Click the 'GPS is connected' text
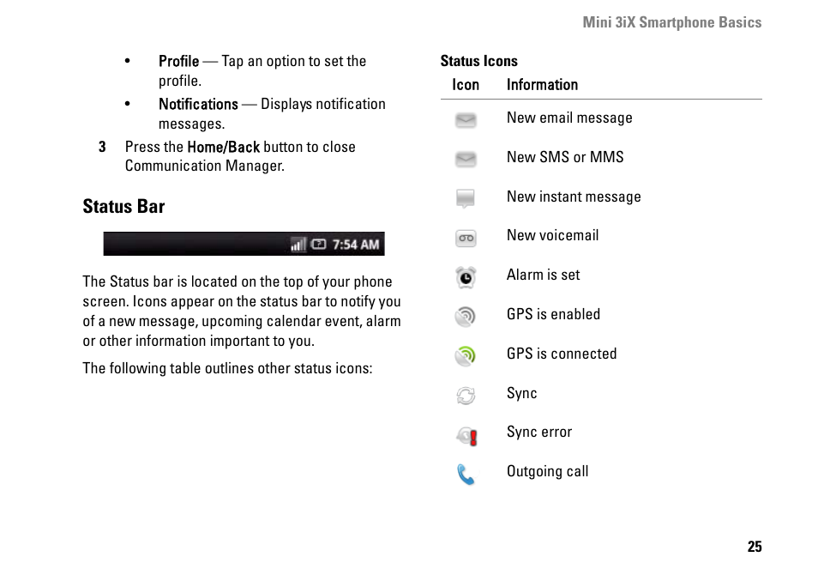The height and width of the screenshot is (581, 818). pos(562,354)
